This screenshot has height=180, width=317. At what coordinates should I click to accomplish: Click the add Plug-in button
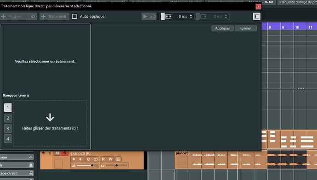15,16
